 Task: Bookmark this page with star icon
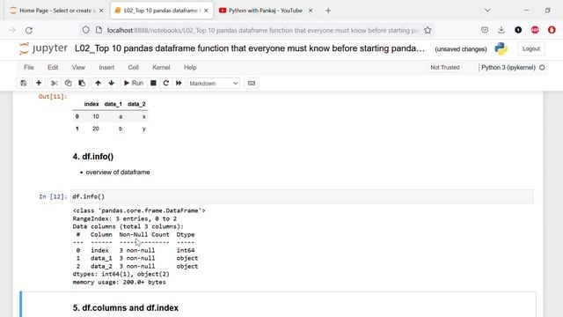pyautogui.click(x=428, y=31)
